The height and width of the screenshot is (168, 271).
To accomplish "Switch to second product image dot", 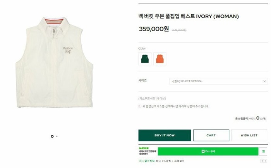I will (57, 136).
